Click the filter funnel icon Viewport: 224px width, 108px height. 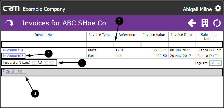[x=4, y=70]
